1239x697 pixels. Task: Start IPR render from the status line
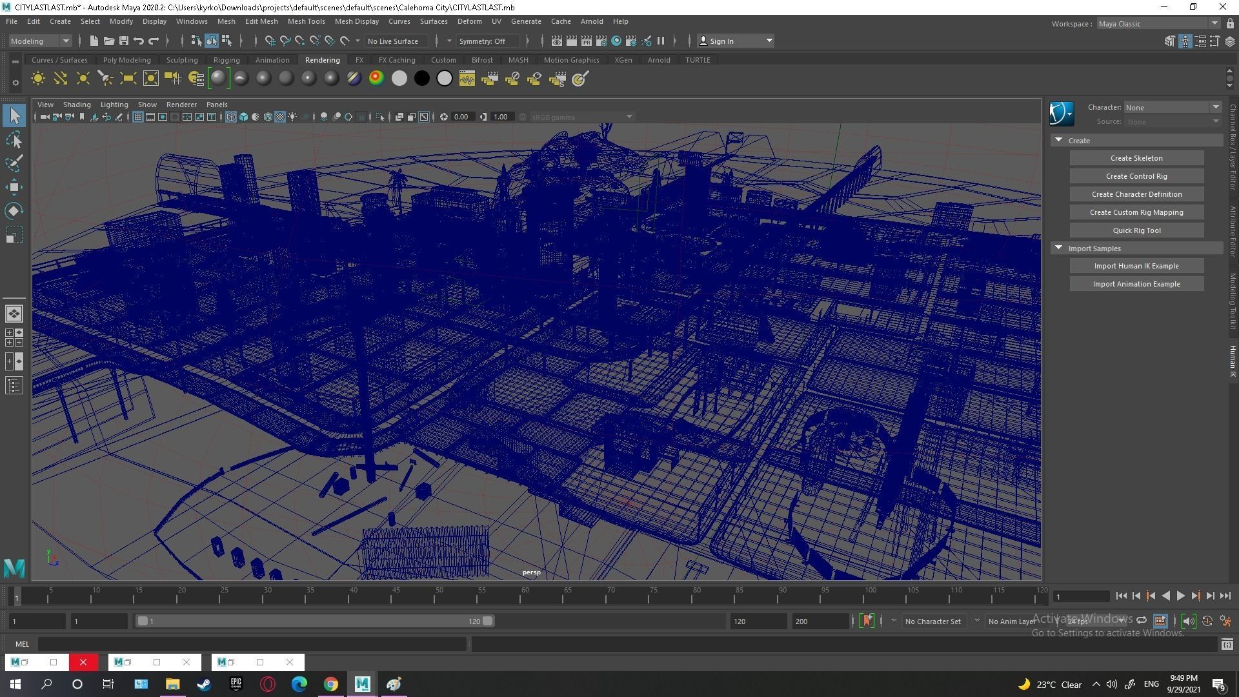pos(587,41)
